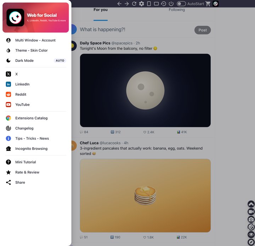This screenshot has width=255, height=246.
Task: Click the What is happening input field
Action: click(x=103, y=30)
